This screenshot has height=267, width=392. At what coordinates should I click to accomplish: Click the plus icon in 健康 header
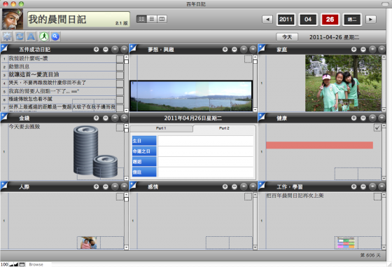[x=353, y=118]
